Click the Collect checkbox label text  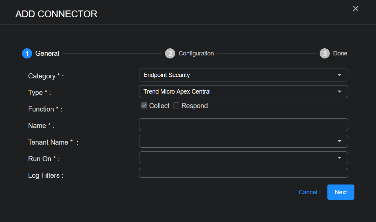[159, 106]
